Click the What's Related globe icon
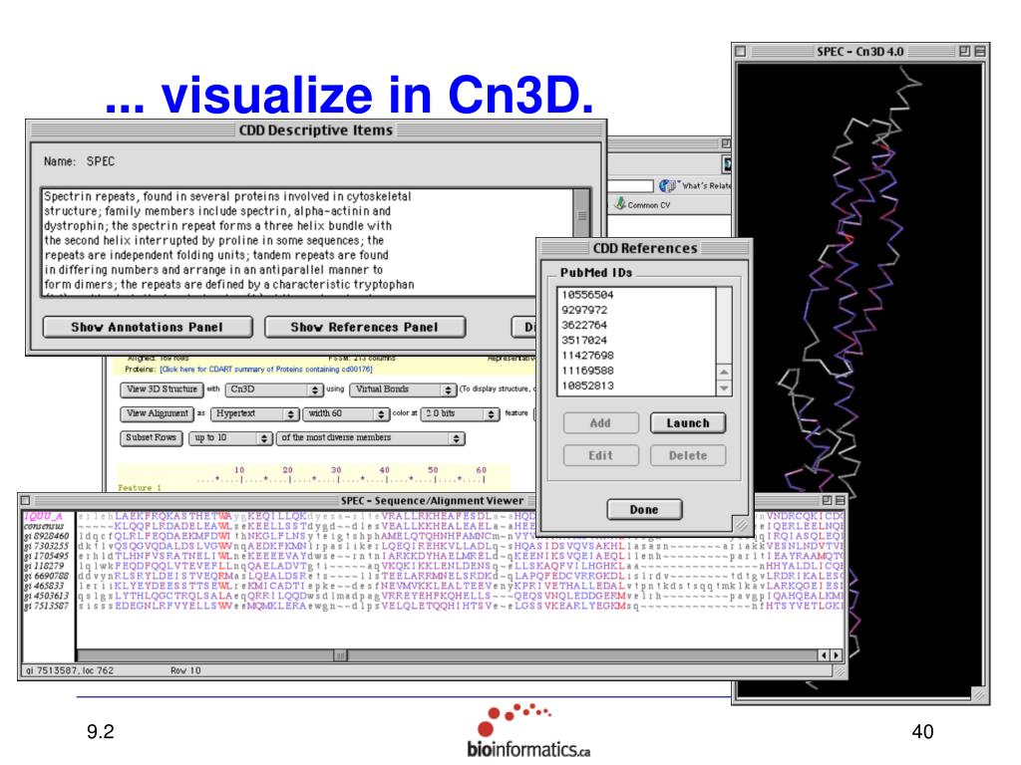This screenshot has width=1021, height=765. [x=667, y=186]
